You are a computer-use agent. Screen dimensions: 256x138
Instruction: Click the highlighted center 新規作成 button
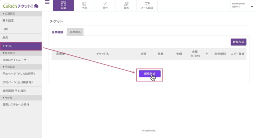point(149,74)
